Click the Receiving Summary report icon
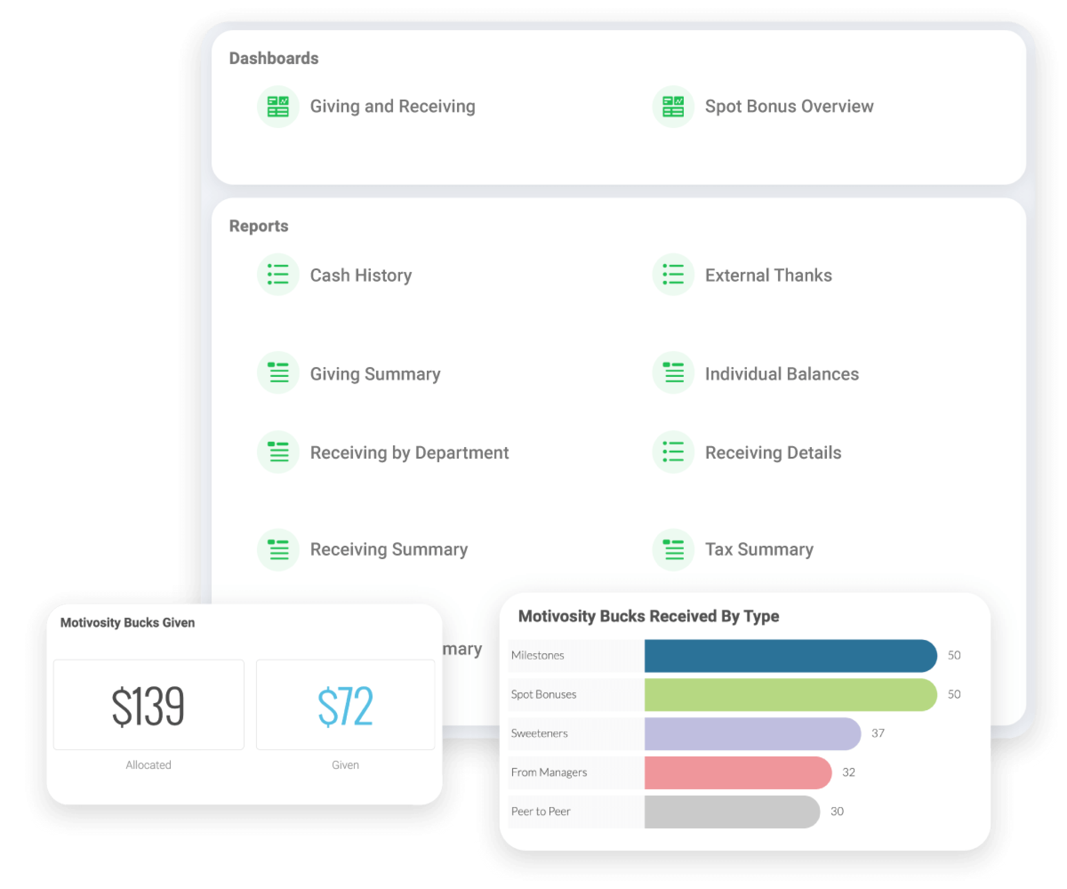The image size is (1067, 889). pos(278,550)
